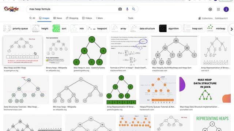Expand the More menu
234x131 pixels.
pyautogui.click(x=99, y=18)
